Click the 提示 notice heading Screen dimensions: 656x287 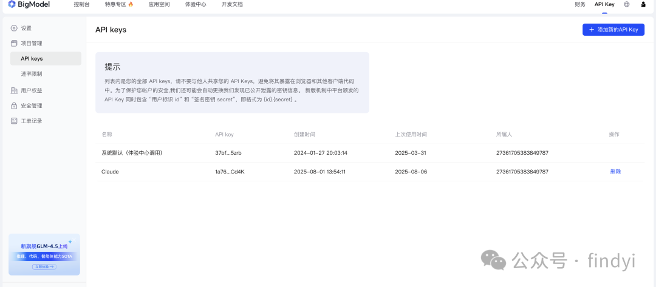point(112,67)
